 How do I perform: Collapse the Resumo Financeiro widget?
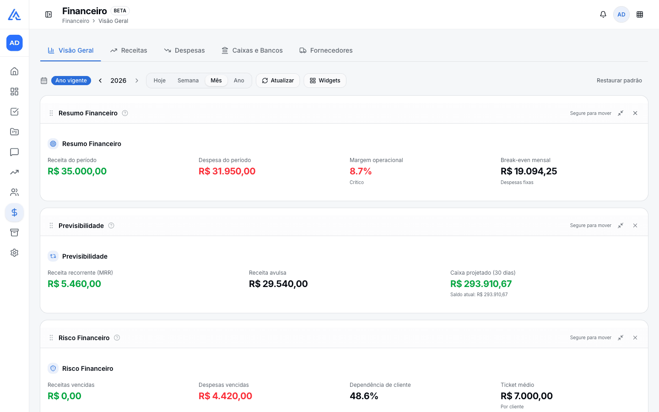[621, 113]
